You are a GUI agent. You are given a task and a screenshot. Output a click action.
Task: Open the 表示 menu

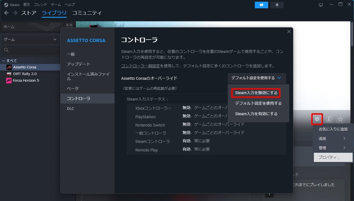[x=27, y=5]
